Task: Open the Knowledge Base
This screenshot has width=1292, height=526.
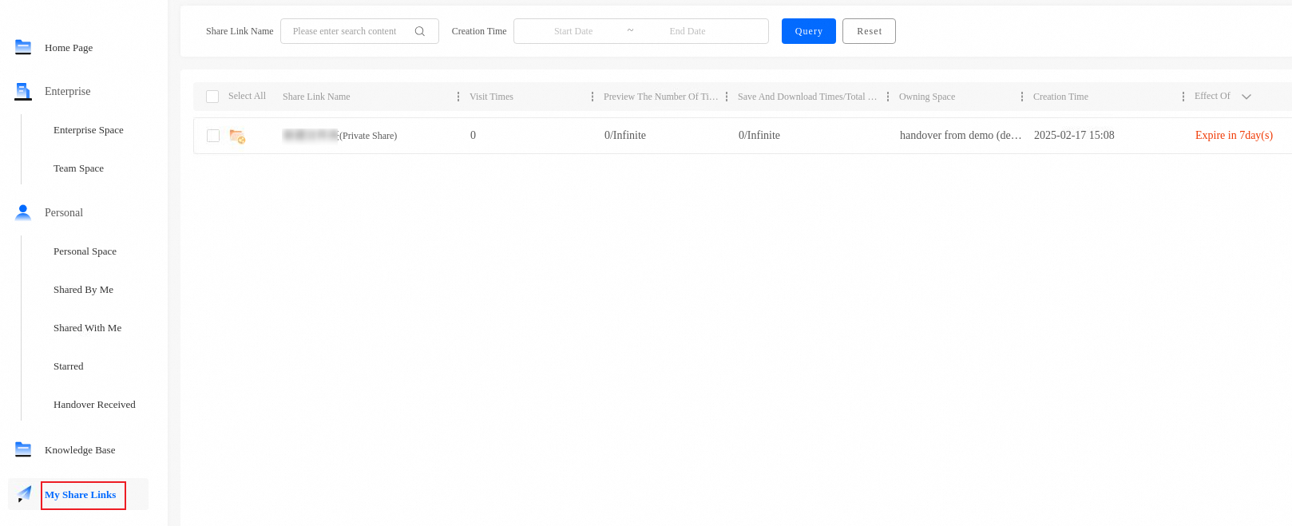Action: pos(80,450)
